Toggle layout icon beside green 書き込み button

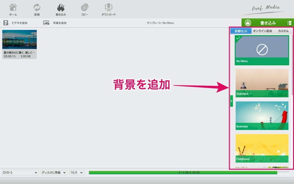click(x=289, y=23)
